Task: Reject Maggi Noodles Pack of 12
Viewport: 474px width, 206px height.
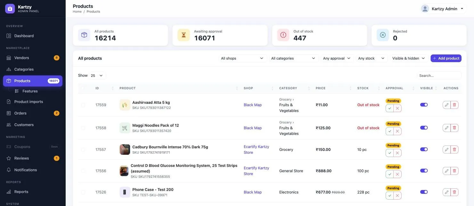Action: coord(397,131)
